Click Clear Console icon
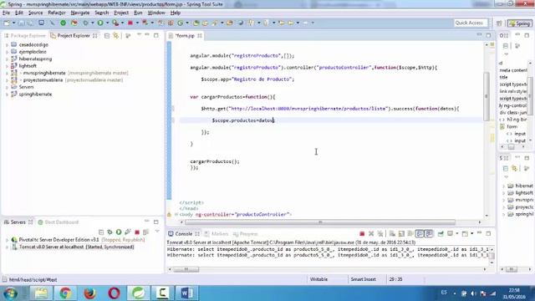Screen dimensions: 535x301 point(392,234)
